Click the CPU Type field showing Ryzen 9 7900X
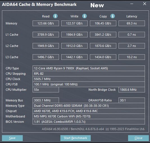 pyautogui.click(x=89, y=68)
